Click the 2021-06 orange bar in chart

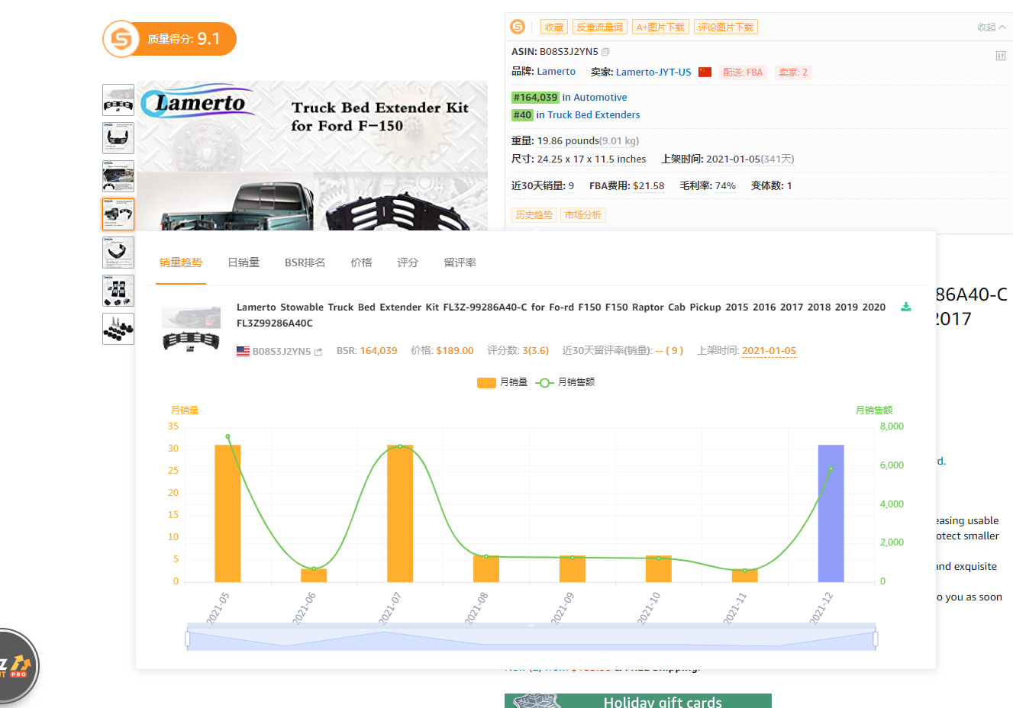click(314, 575)
